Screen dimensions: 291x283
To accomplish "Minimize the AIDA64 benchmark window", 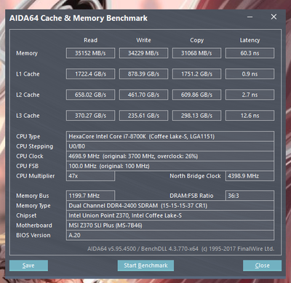I will (250, 17).
